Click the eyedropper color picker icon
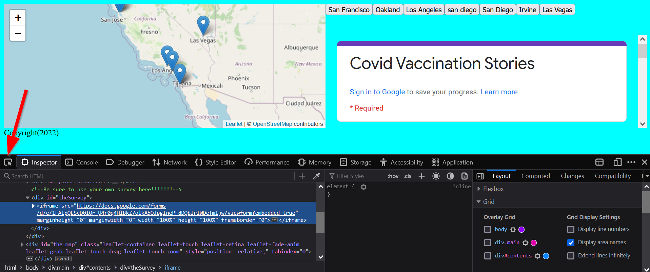 pos(316,176)
